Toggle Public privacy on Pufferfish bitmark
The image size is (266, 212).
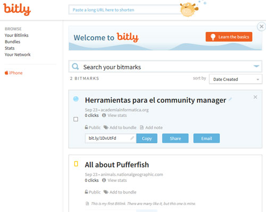93,192
